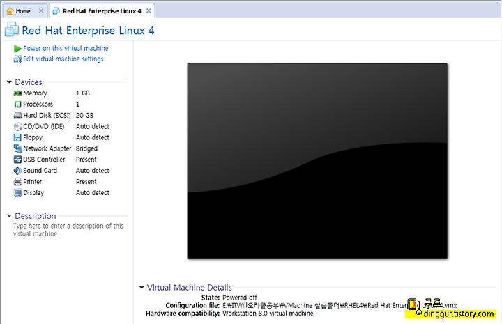Click the Printer Present value
Screen dimensions: 502x324
[x=86, y=182]
